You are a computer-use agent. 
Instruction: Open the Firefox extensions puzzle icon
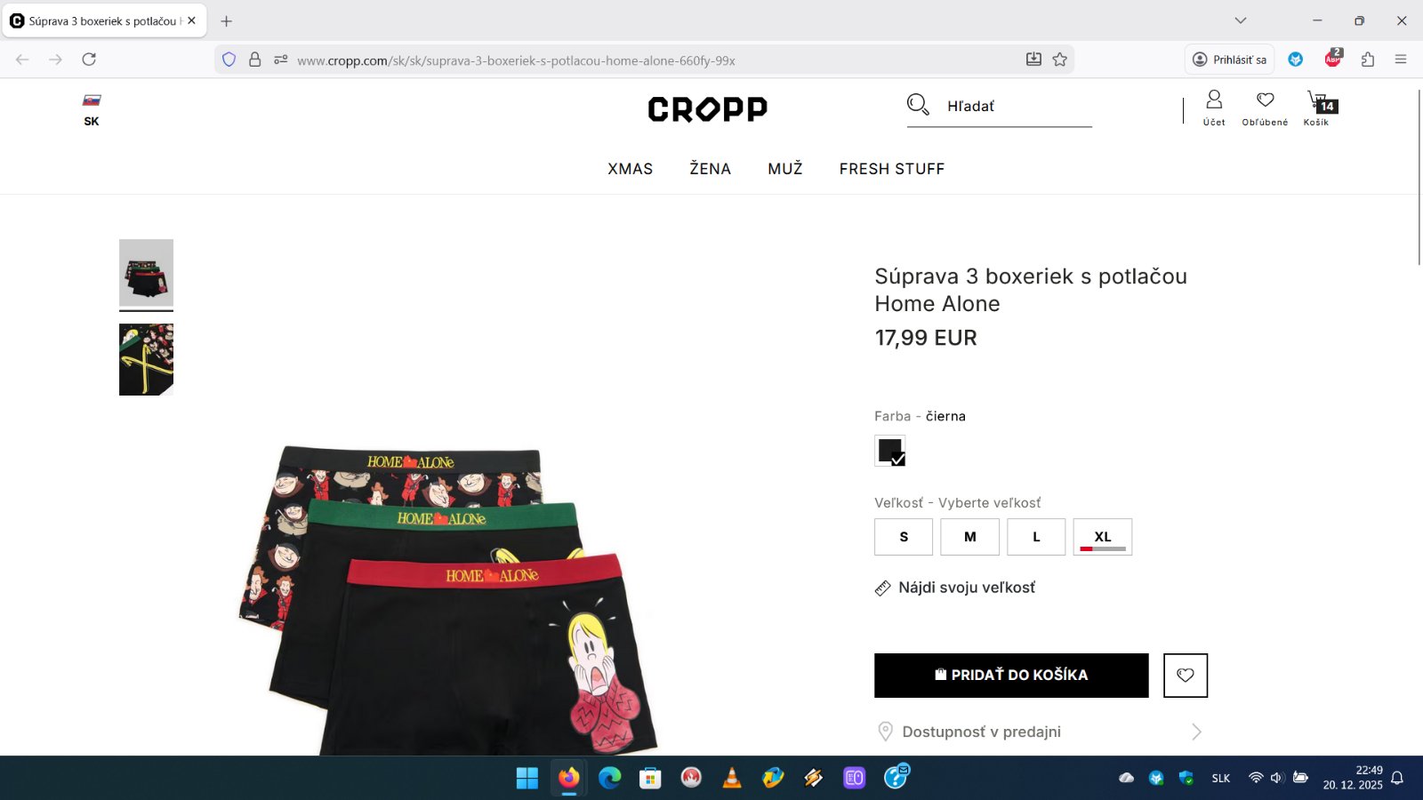coord(1368,60)
